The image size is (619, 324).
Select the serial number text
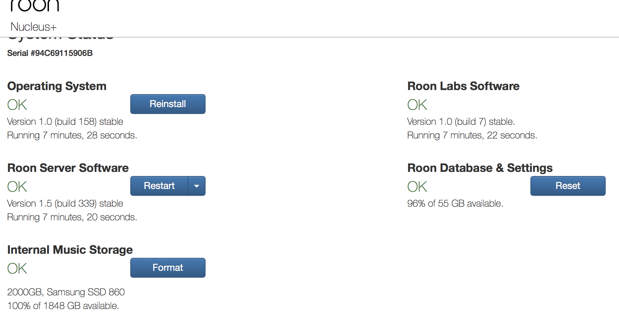point(50,53)
